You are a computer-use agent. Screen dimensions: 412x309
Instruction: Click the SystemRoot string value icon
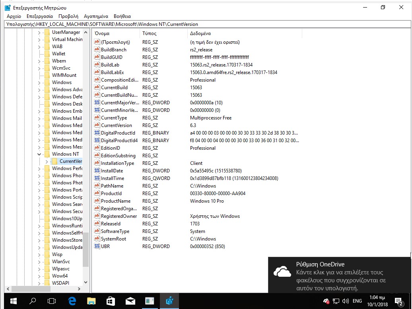pos(97,239)
